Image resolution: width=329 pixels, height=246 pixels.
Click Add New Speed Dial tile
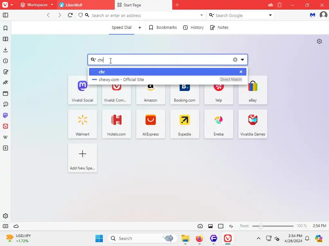pos(83,158)
